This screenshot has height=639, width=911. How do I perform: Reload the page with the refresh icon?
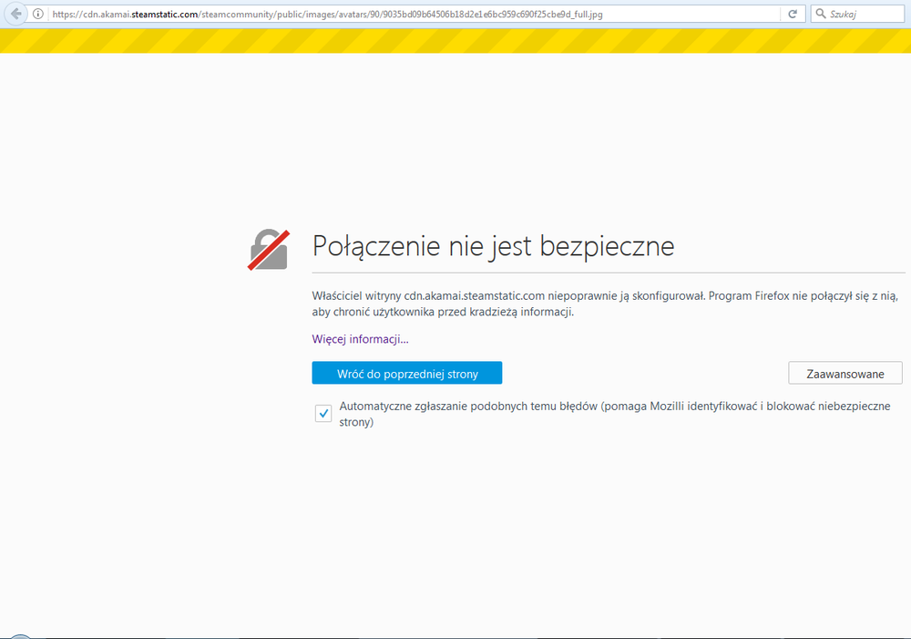[793, 15]
